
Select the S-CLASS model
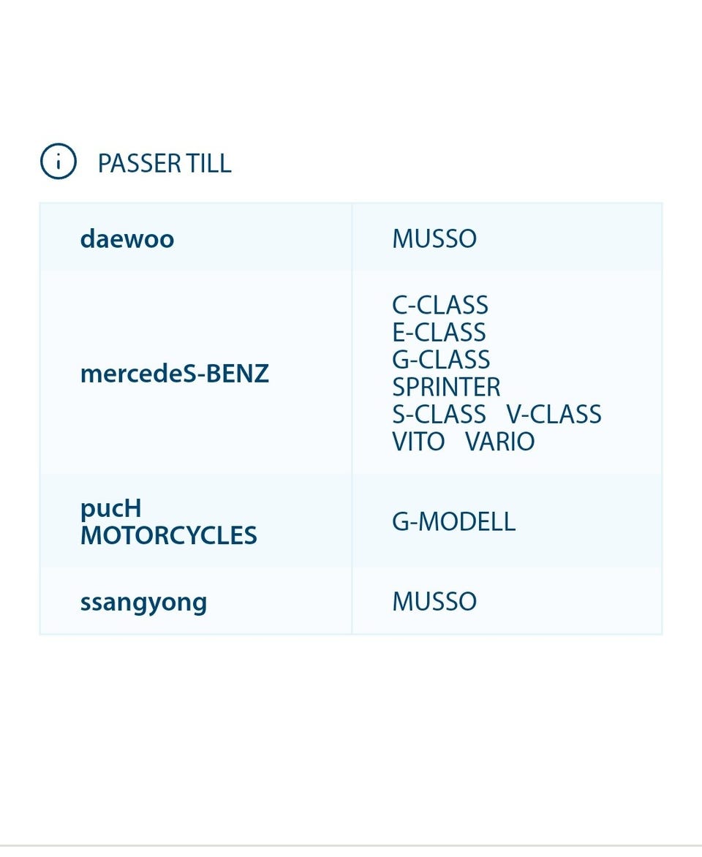[x=439, y=414]
